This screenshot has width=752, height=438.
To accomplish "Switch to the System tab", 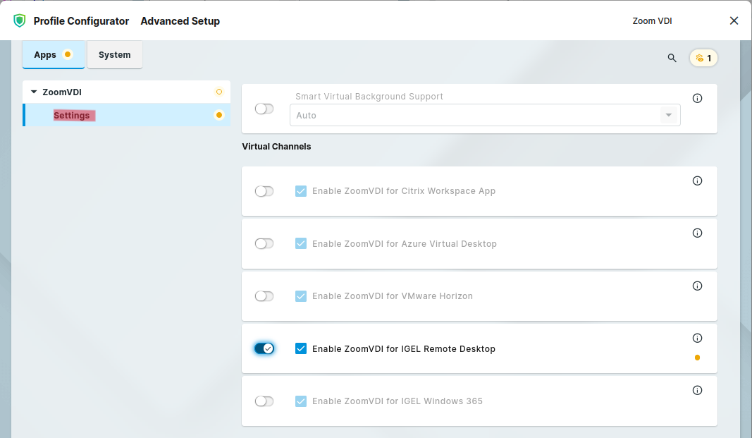I will [x=114, y=55].
